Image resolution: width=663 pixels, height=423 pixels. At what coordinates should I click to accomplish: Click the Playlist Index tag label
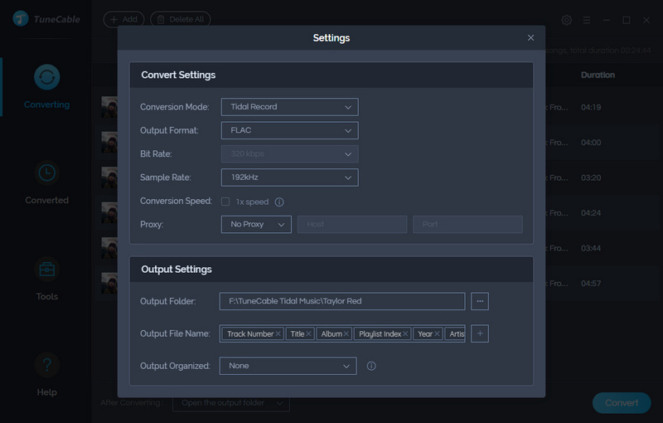click(380, 333)
